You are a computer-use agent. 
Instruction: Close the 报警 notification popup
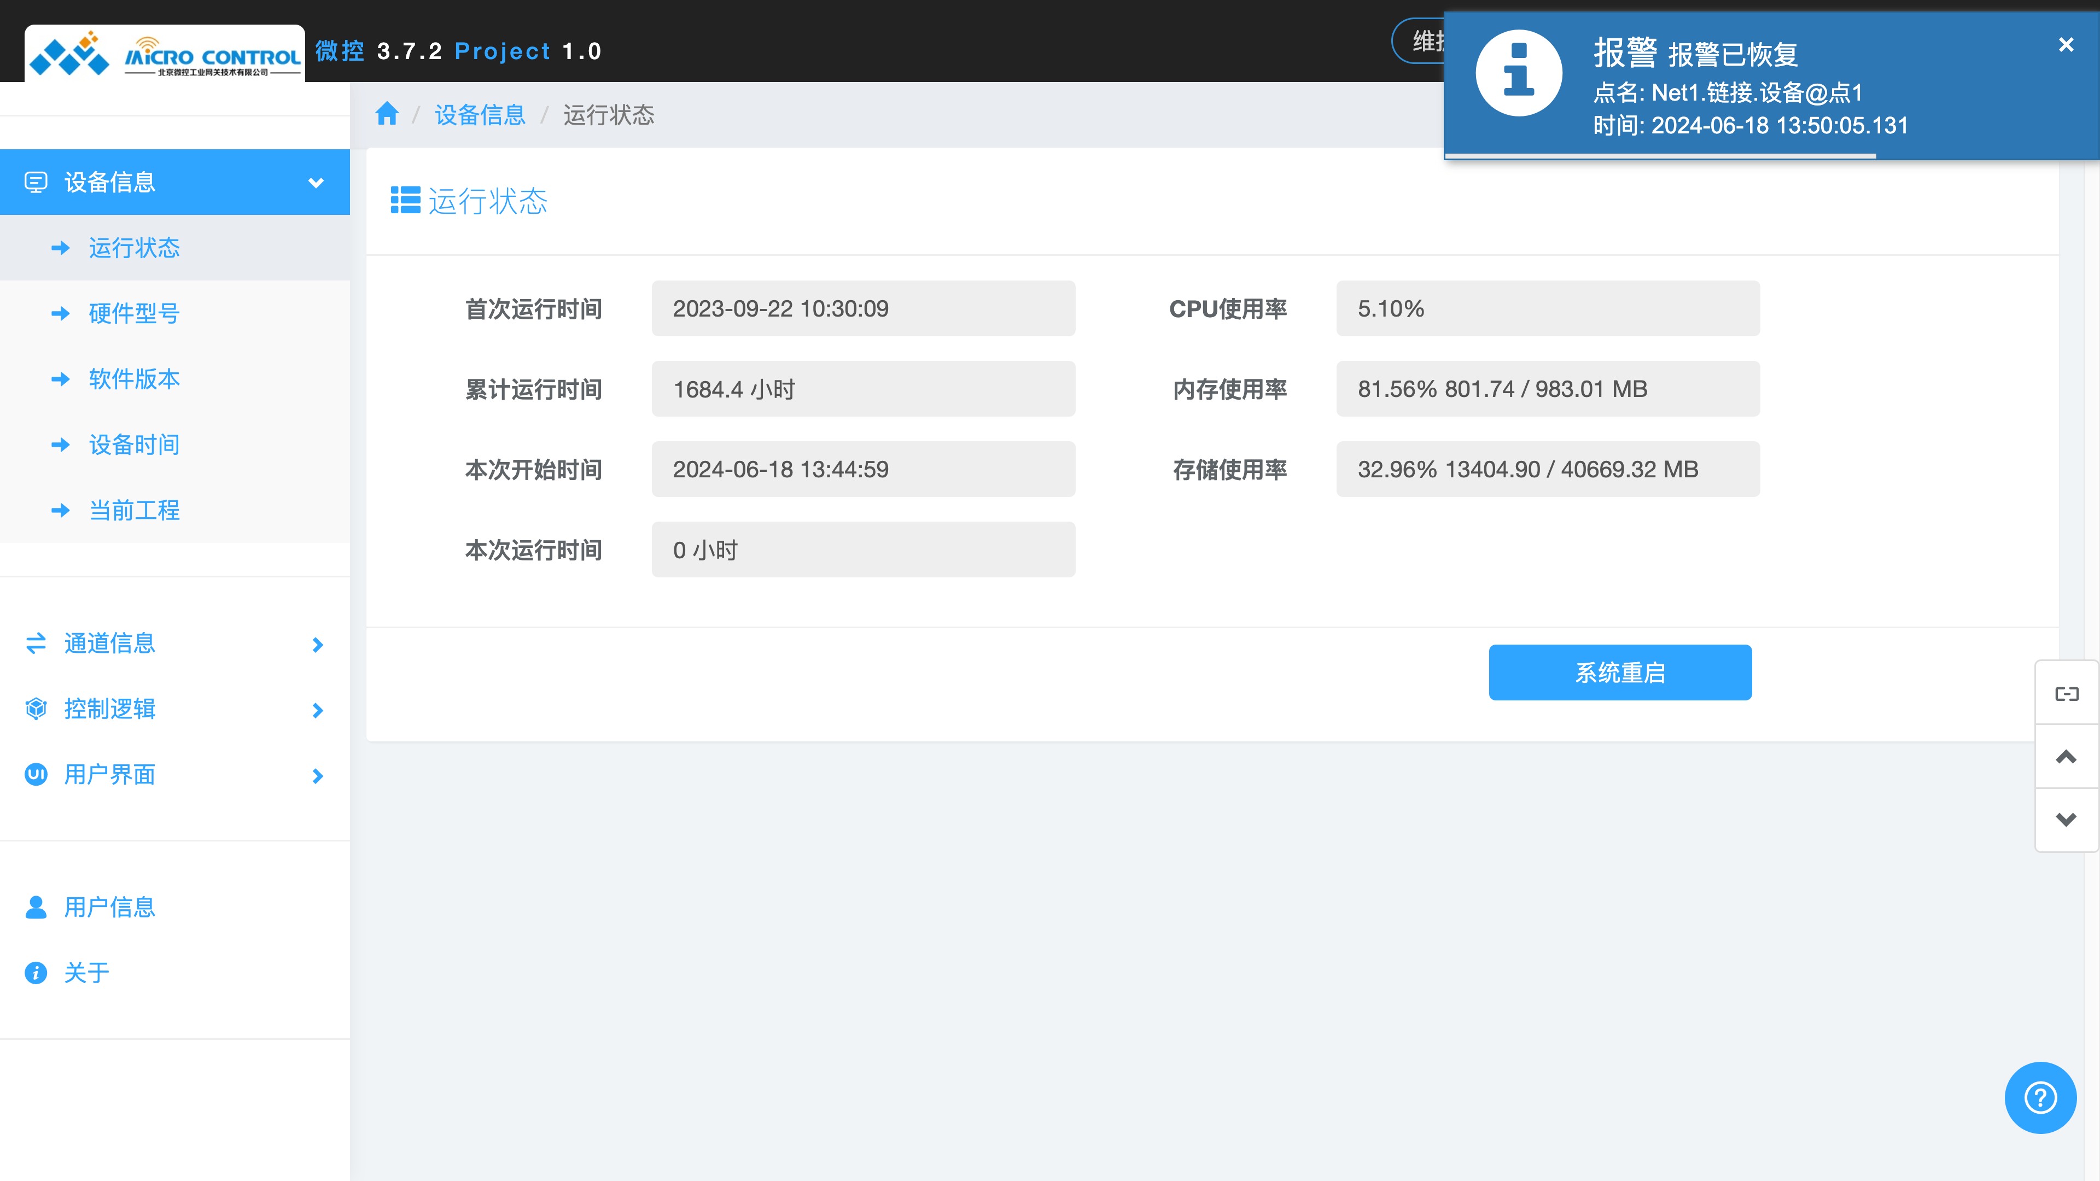pos(2065,45)
